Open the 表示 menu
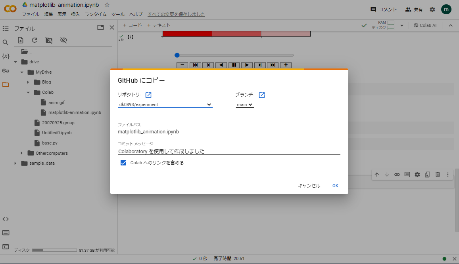 point(62,14)
